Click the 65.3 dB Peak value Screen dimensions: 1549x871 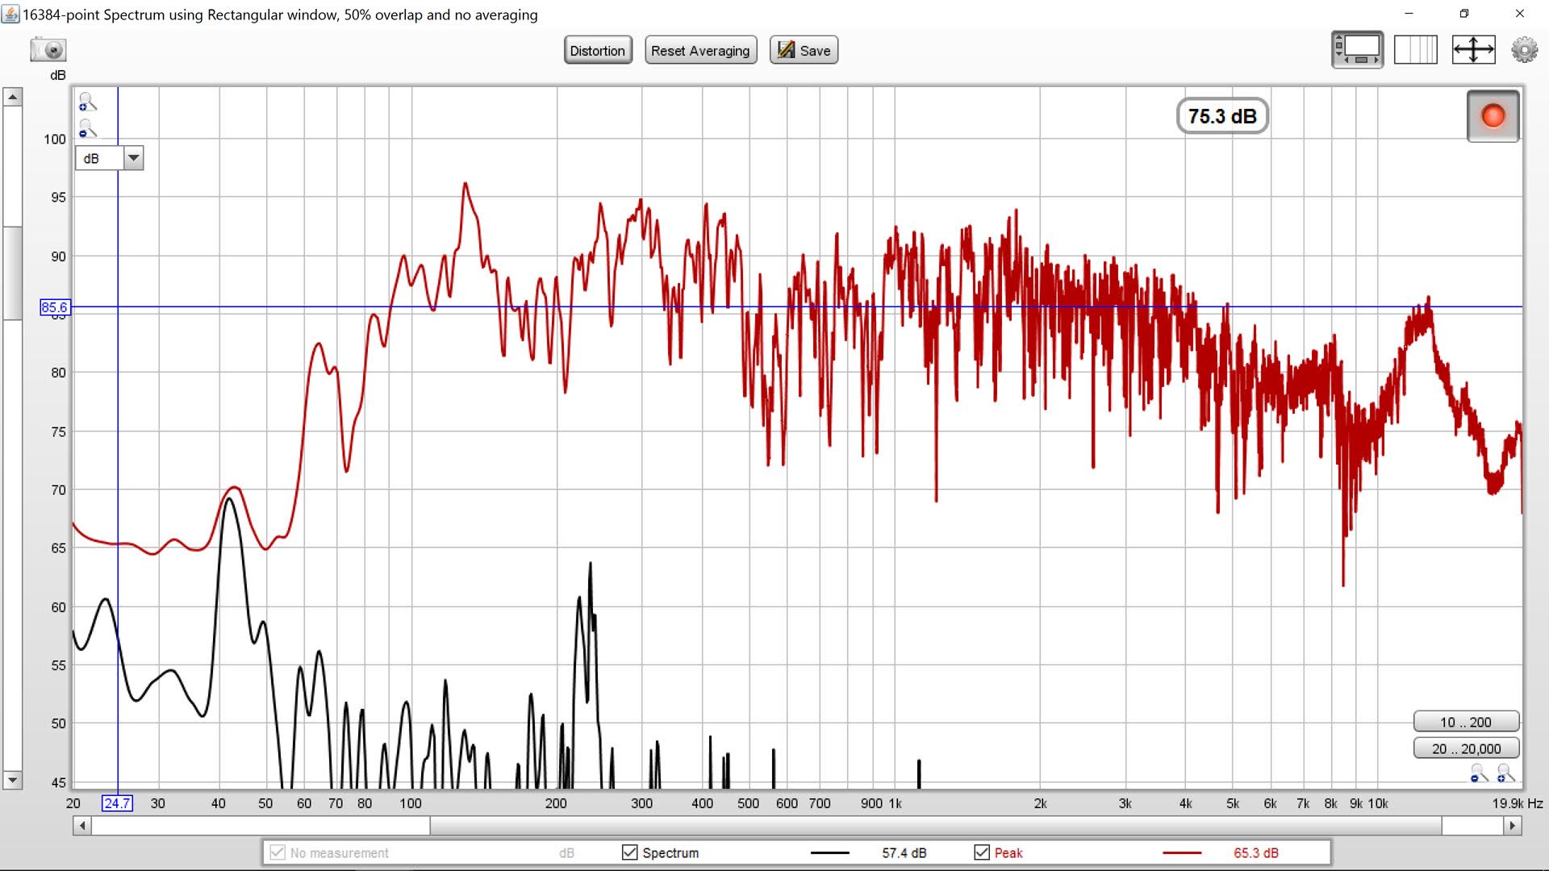point(1255,852)
